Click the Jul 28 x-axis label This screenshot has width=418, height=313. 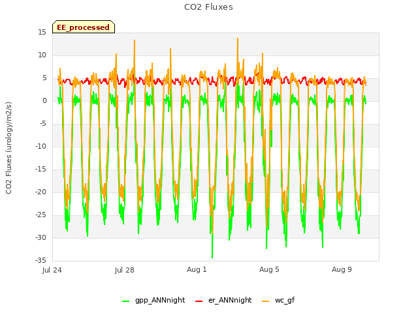(x=125, y=270)
